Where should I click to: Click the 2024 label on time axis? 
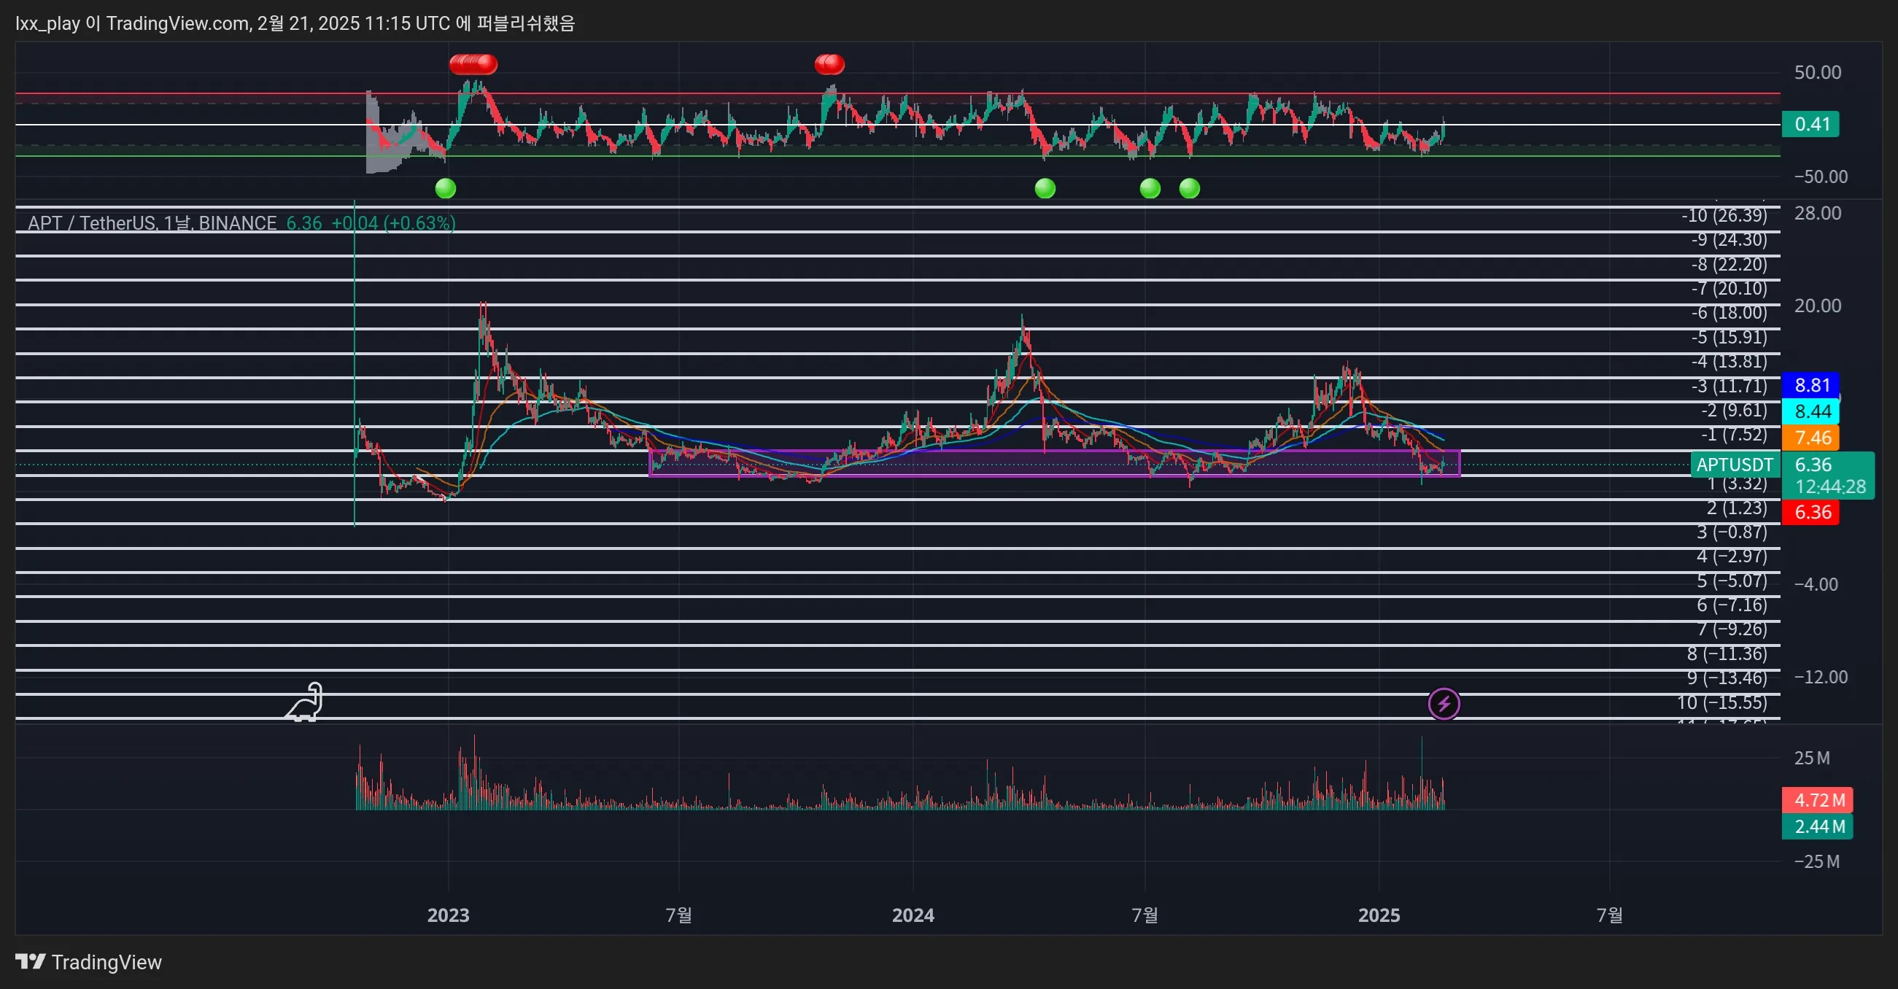tap(913, 915)
